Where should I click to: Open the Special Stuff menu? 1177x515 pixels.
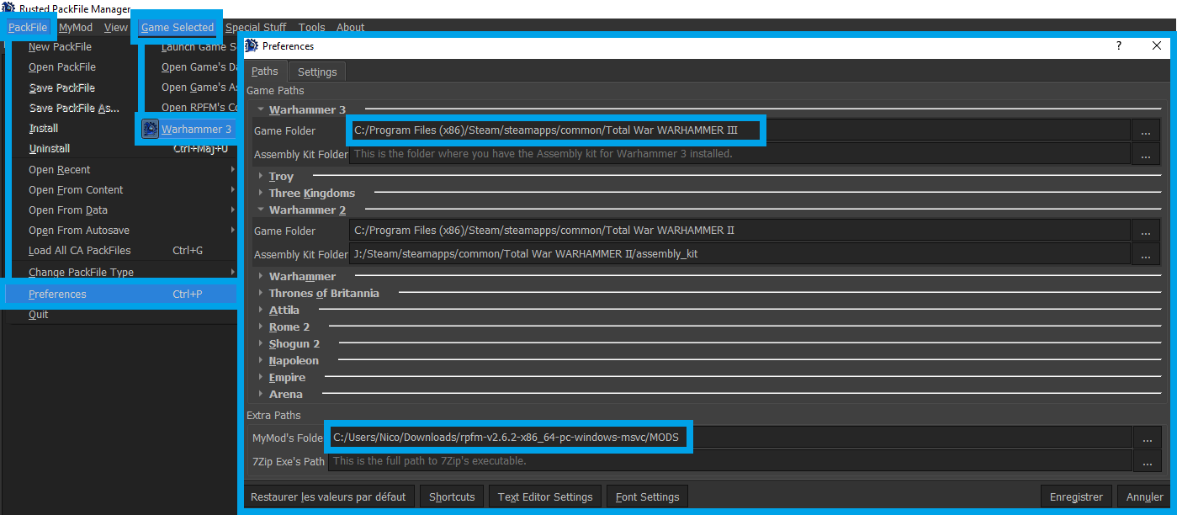click(x=256, y=27)
